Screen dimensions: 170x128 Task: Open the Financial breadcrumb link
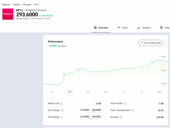(x=27, y=5)
